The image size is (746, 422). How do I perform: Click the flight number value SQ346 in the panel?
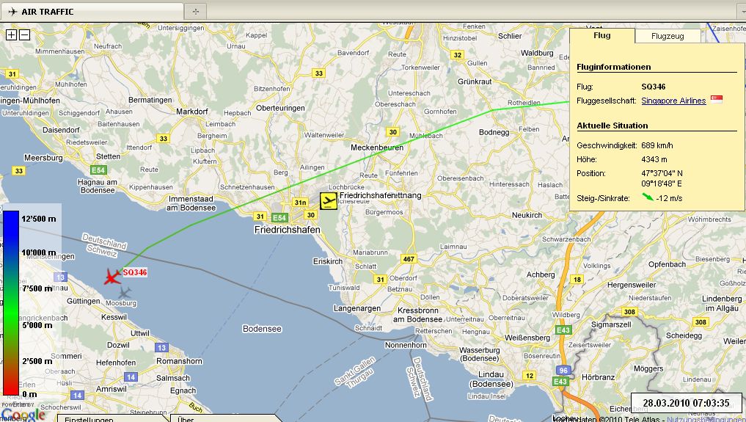pyautogui.click(x=654, y=87)
